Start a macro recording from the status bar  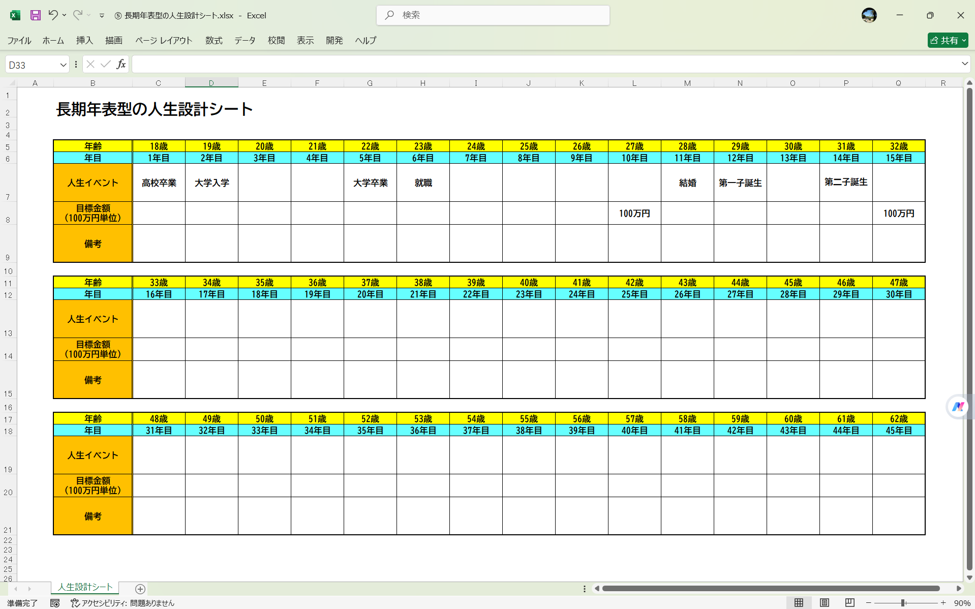click(x=55, y=603)
